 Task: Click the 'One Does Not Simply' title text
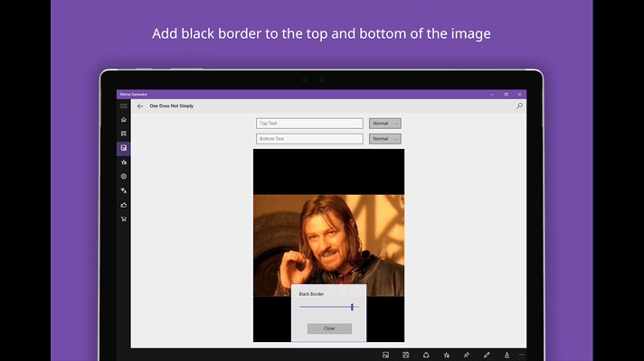click(171, 106)
